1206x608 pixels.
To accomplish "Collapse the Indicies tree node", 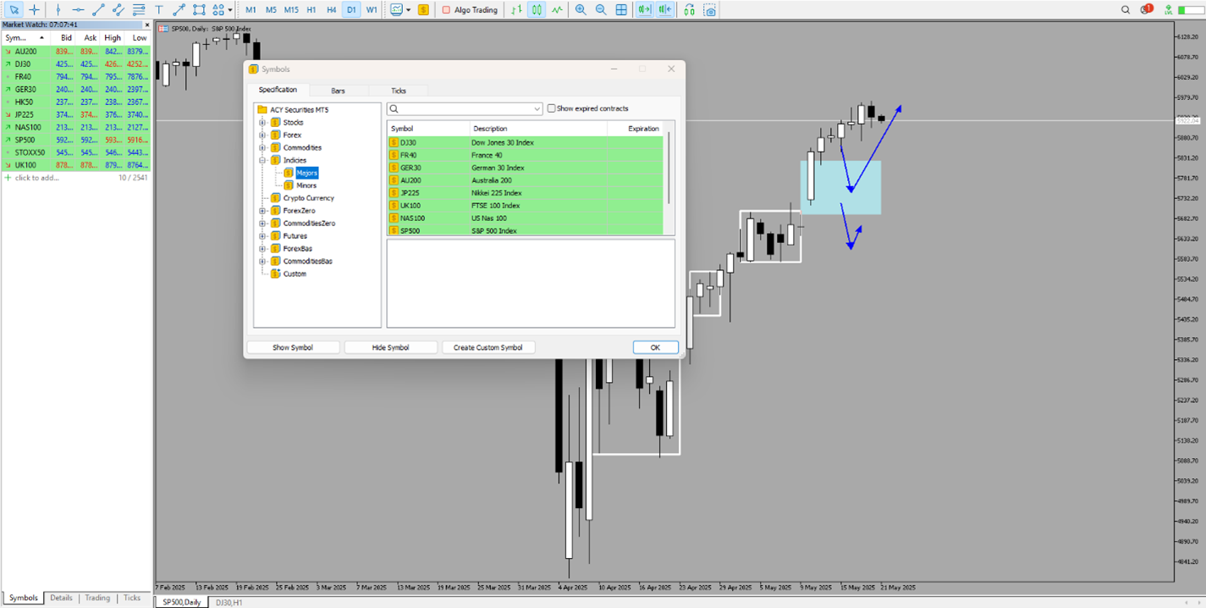I will click(262, 160).
